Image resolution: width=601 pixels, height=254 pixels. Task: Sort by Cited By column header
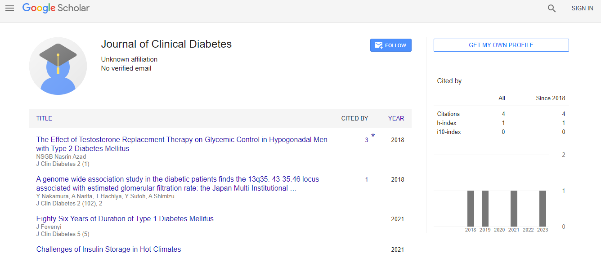point(354,118)
